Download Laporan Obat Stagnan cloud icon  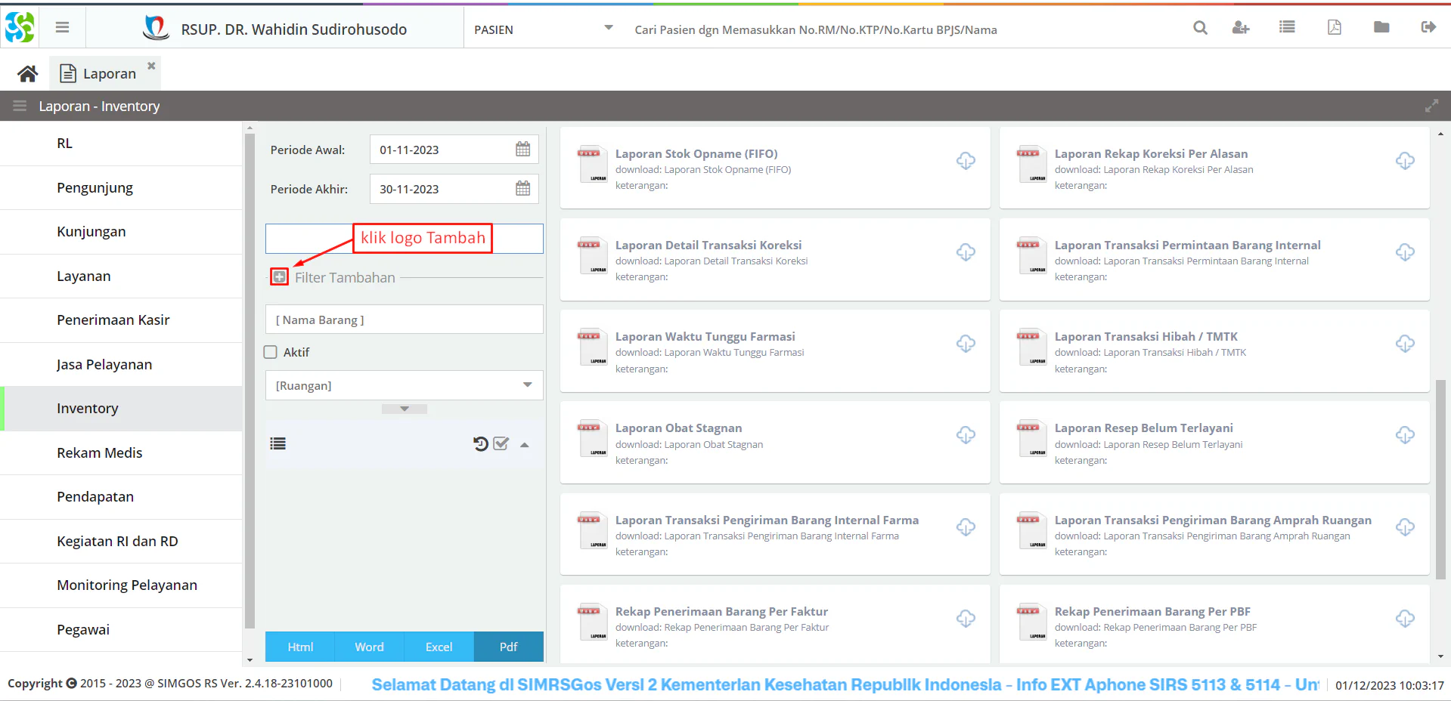[x=966, y=434]
